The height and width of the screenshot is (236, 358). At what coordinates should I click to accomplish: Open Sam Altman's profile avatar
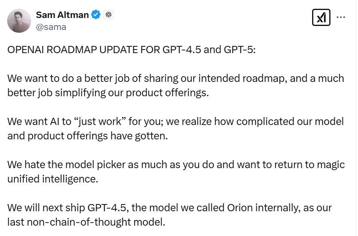tap(19, 21)
